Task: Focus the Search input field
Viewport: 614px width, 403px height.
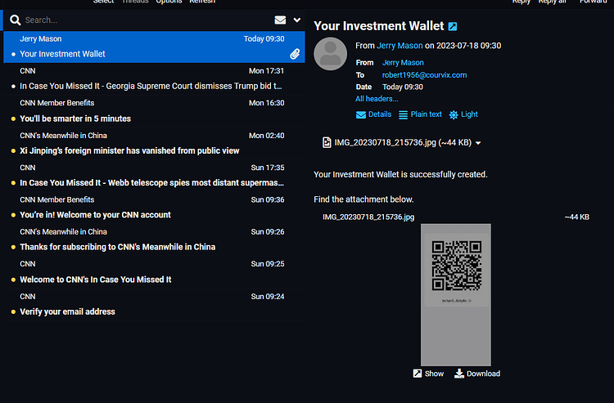Action: click(147, 20)
